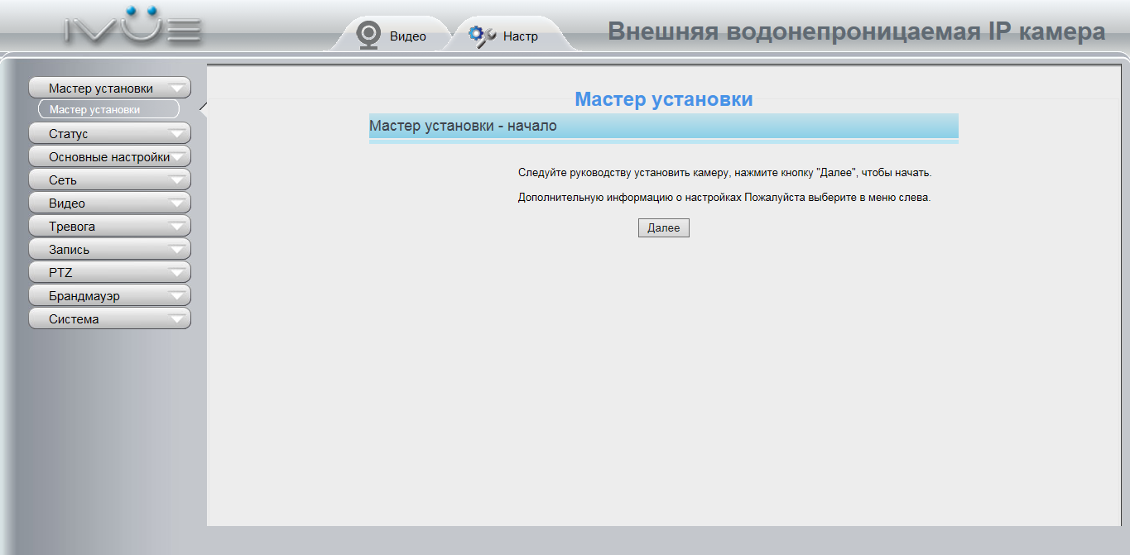The width and height of the screenshot is (1130, 555).
Task: Click the blue Мастер установки page heading
Action: pos(664,99)
